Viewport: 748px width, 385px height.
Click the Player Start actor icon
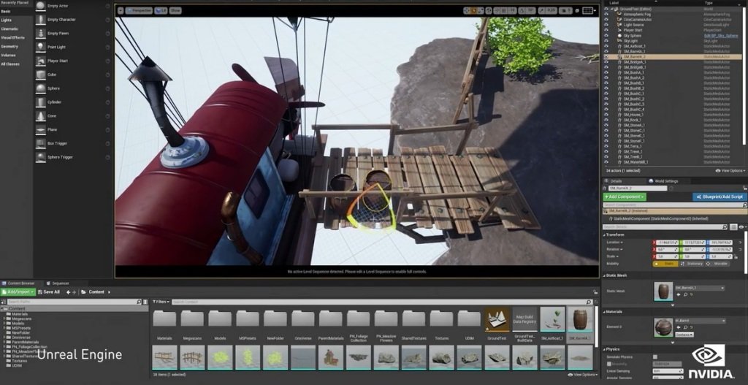[x=39, y=61]
